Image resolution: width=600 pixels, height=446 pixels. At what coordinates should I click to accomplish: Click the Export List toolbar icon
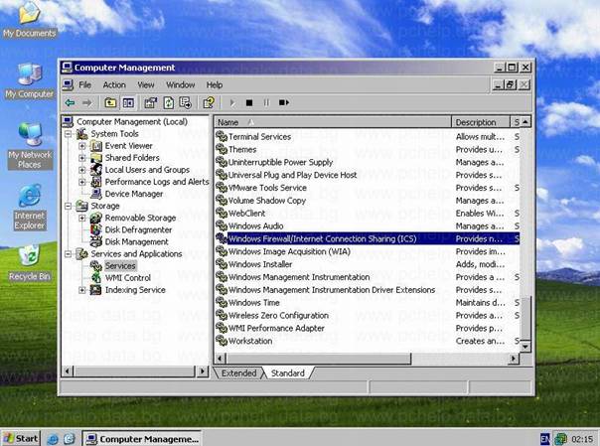coord(186,102)
